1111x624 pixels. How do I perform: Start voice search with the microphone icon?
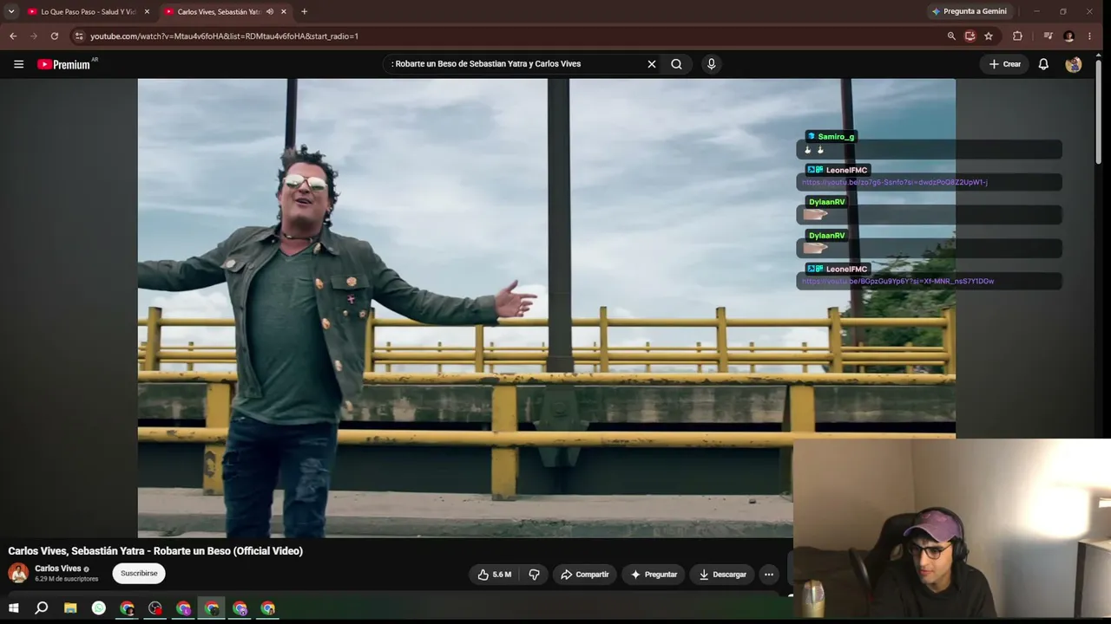[711, 64]
